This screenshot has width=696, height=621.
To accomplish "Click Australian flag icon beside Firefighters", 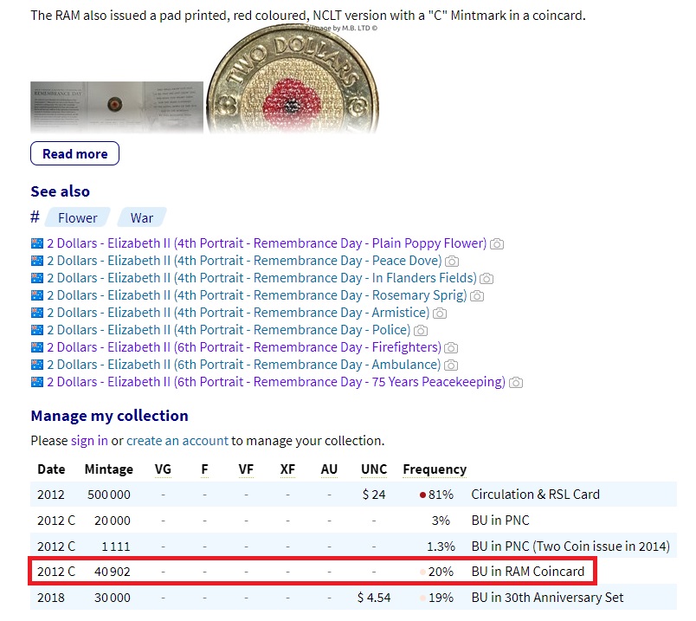I will pos(37,347).
